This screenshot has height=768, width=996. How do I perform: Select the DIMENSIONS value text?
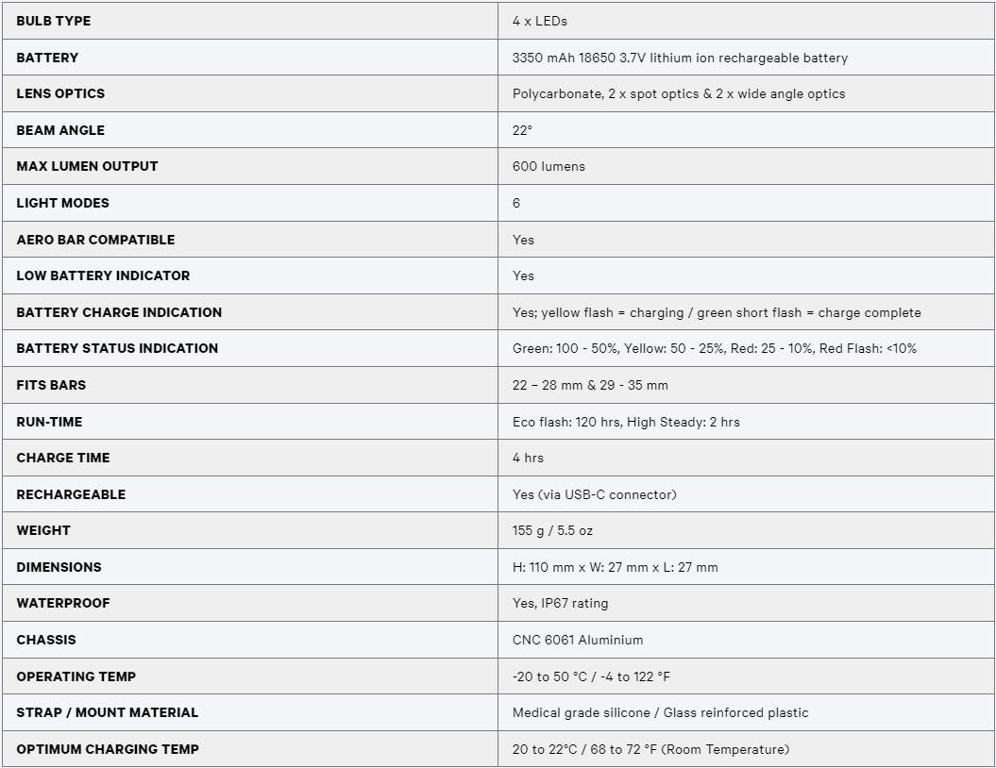coord(615,567)
